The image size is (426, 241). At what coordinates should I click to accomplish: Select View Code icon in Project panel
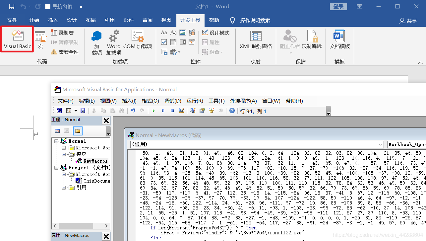tap(57, 131)
